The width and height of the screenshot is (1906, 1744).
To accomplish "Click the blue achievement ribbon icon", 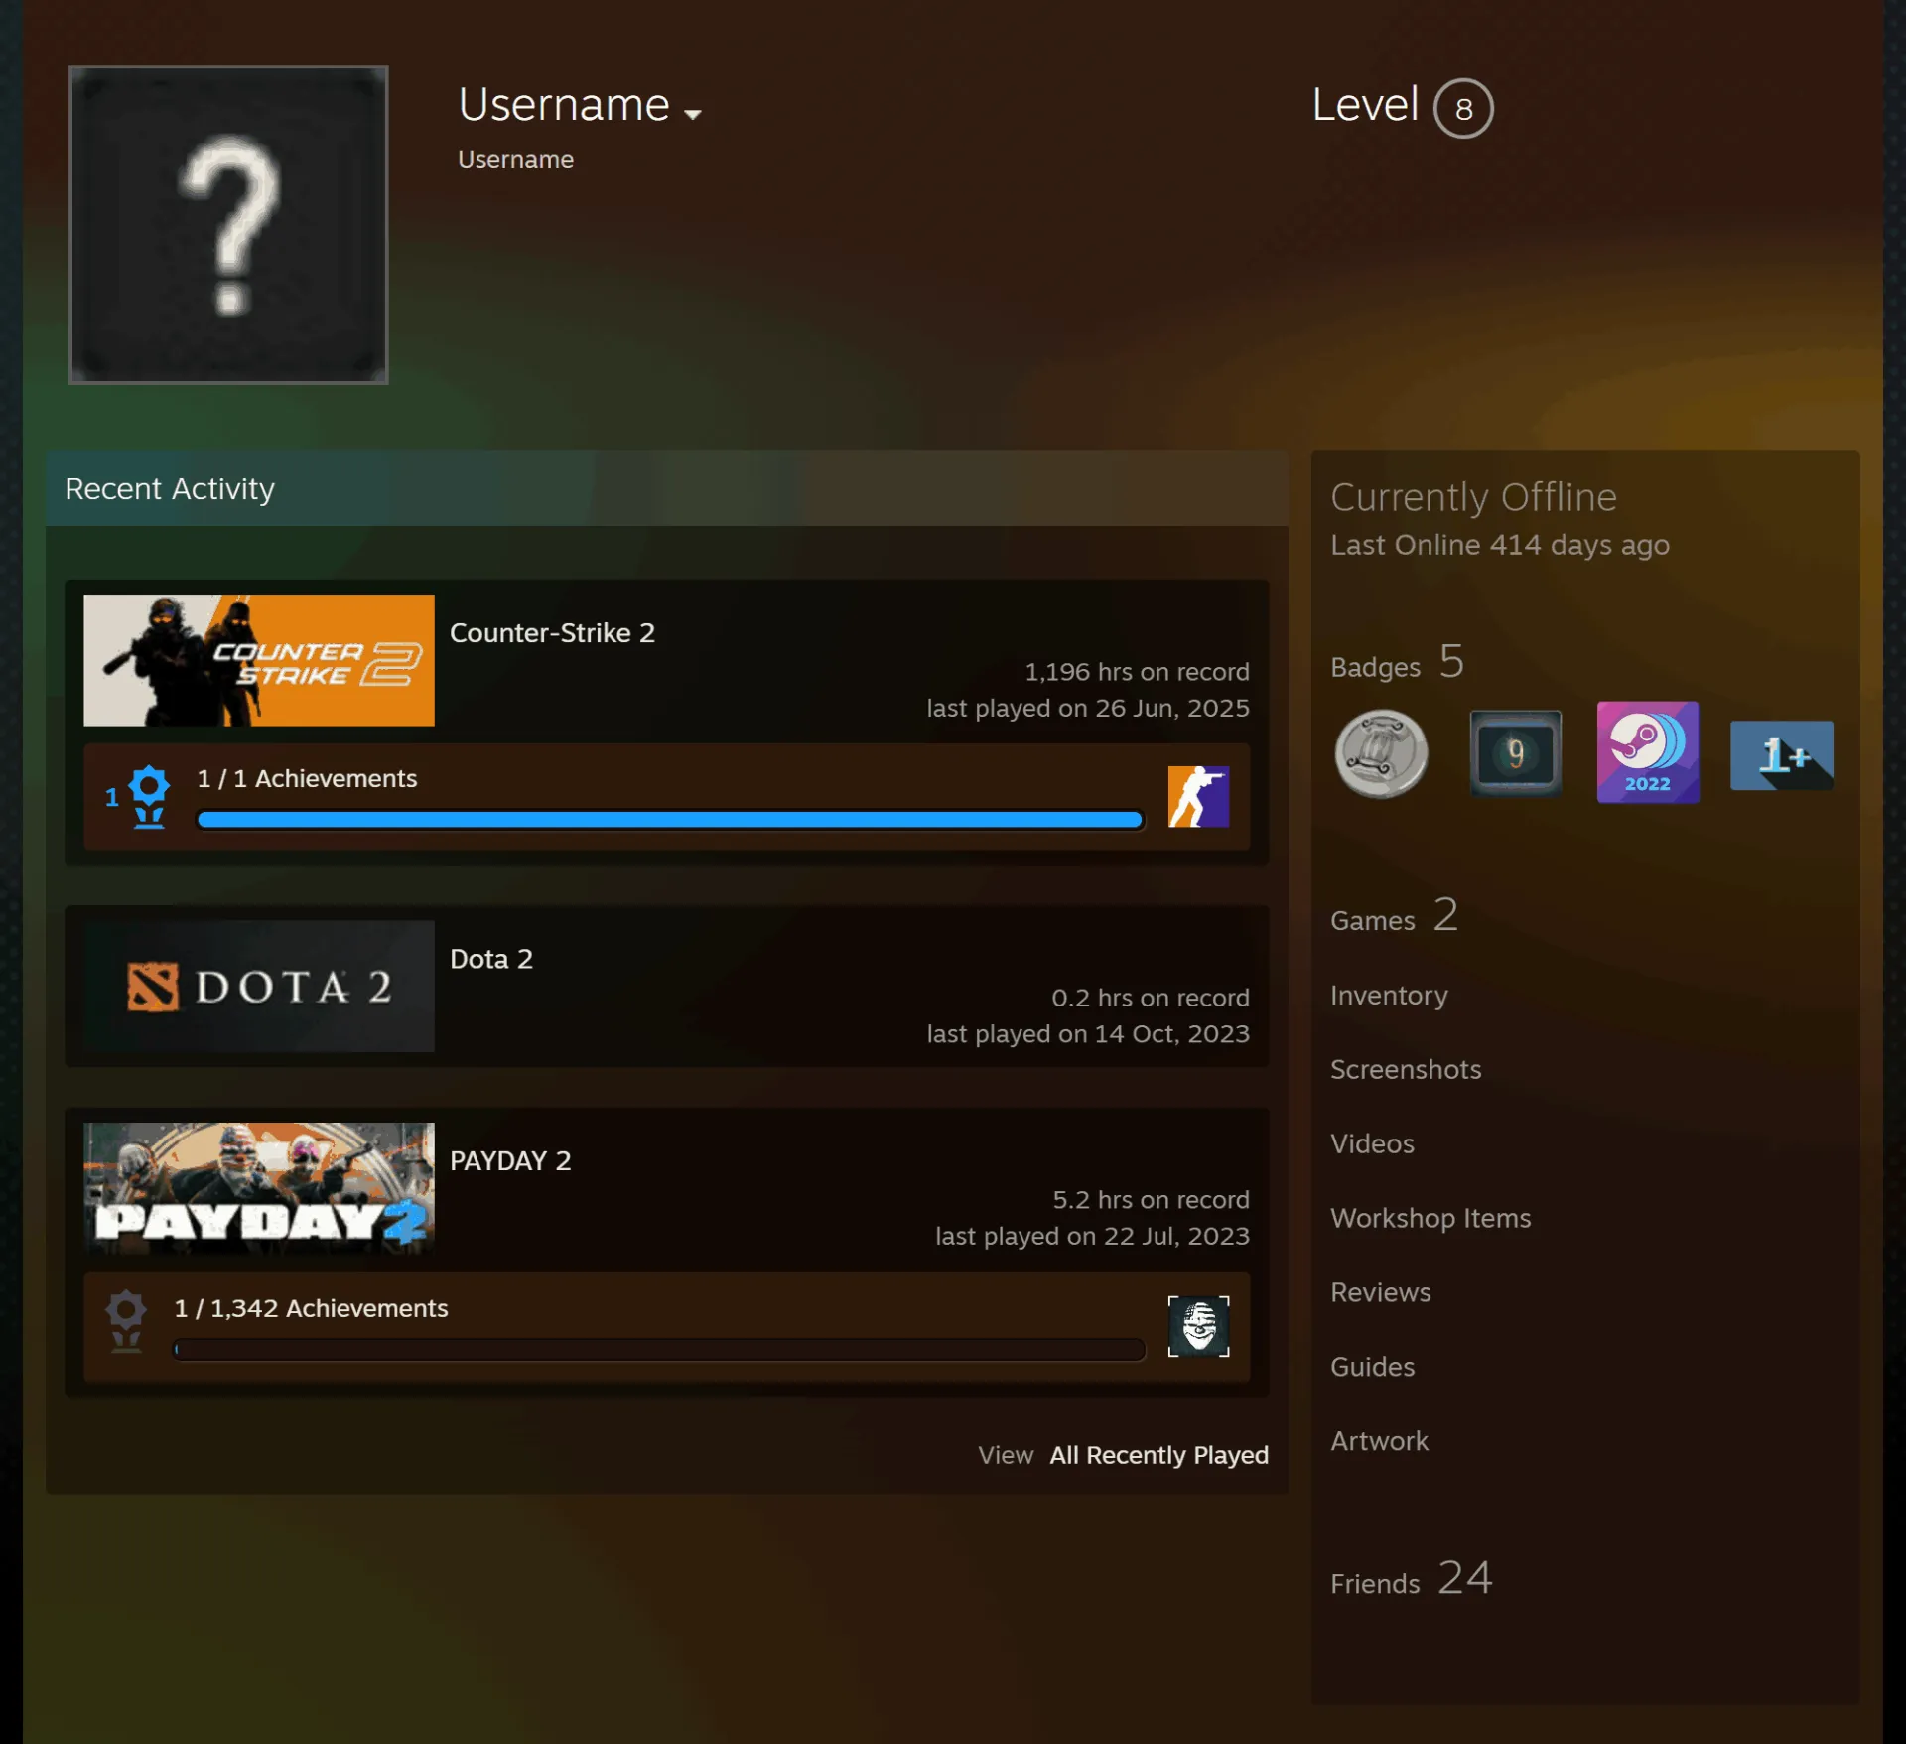I will click(x=149, y=796).
